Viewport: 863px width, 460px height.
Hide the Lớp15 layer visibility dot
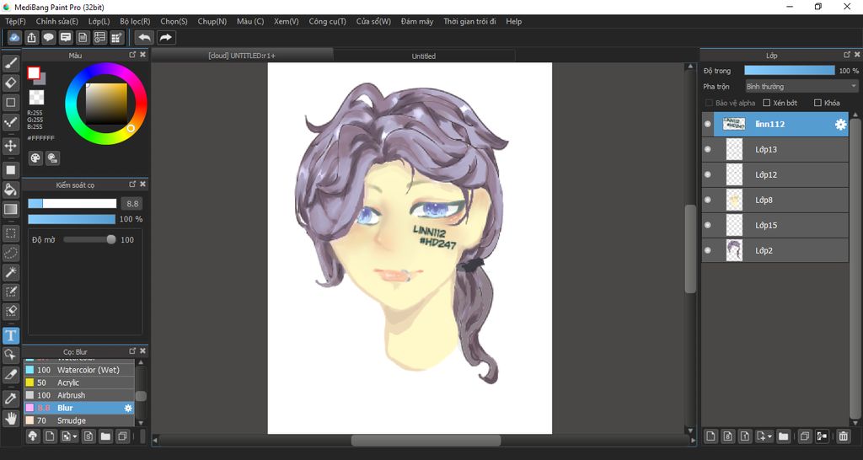(708, 225)
